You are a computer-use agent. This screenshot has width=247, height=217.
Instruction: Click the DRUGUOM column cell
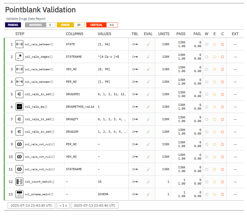point(72,132)
